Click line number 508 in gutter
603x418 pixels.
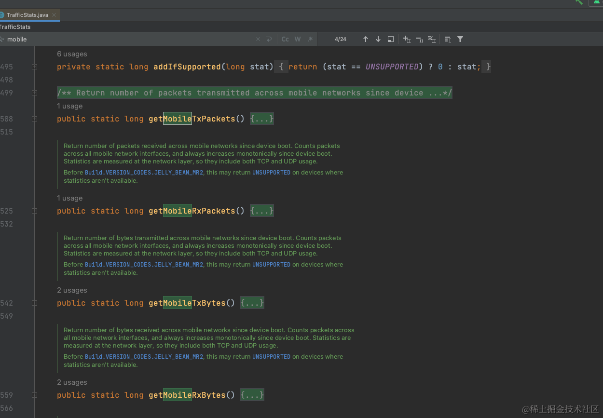click(x=7, y=119)
